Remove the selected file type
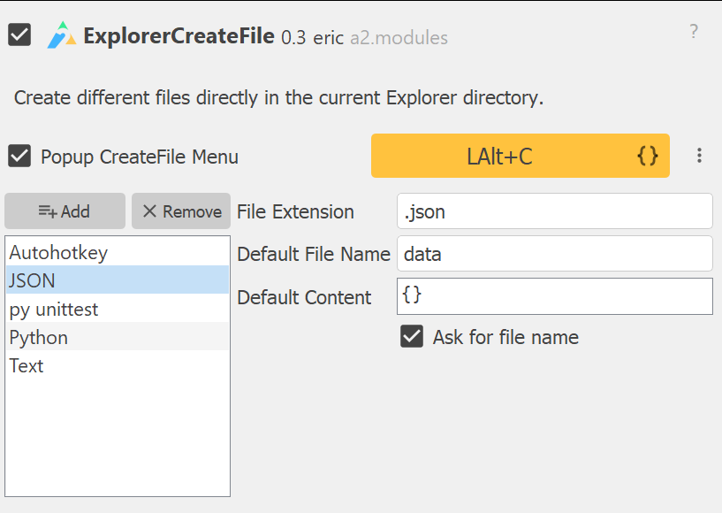This screenshot has width=722, height=513. tap(181, 211)
